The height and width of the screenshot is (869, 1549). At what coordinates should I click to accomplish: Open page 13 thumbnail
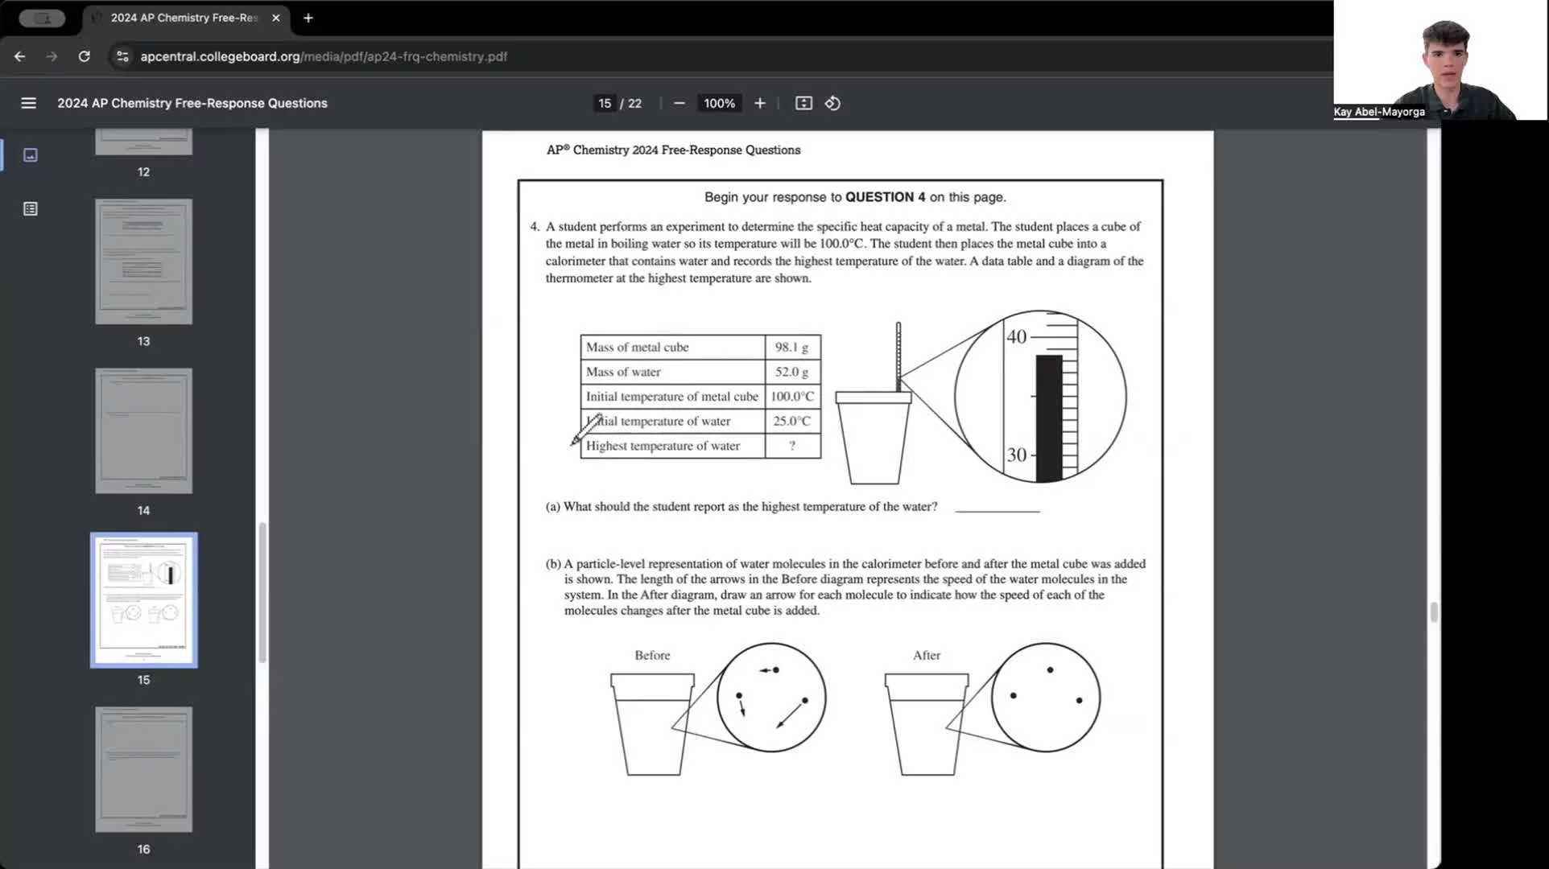coord(143,262)
